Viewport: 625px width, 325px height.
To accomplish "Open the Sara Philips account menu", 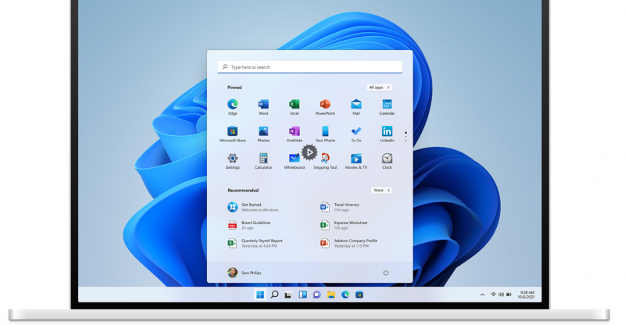I will [245, 273].
